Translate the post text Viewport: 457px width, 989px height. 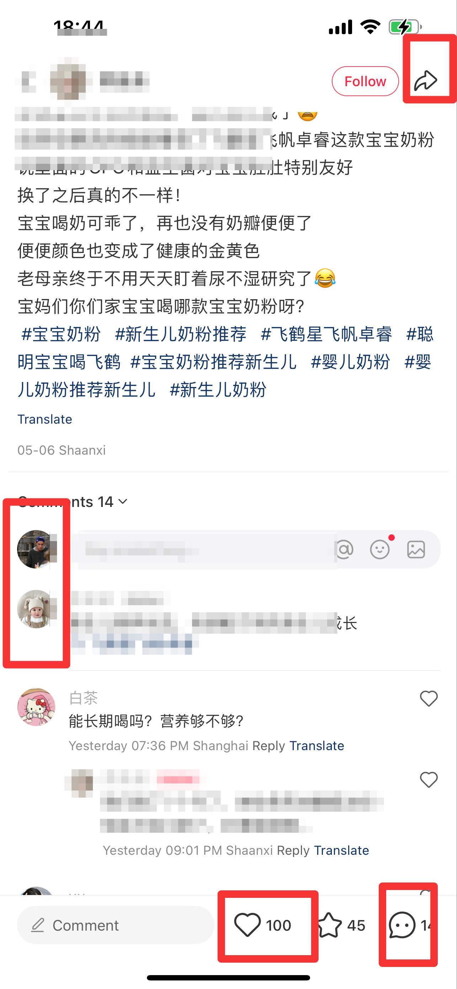tap(45, 419)
